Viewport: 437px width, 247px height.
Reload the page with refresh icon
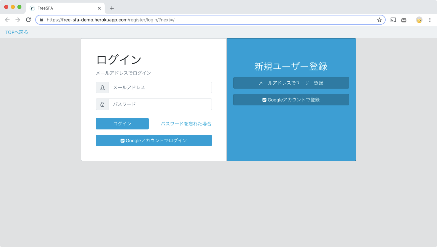(28, 20)
